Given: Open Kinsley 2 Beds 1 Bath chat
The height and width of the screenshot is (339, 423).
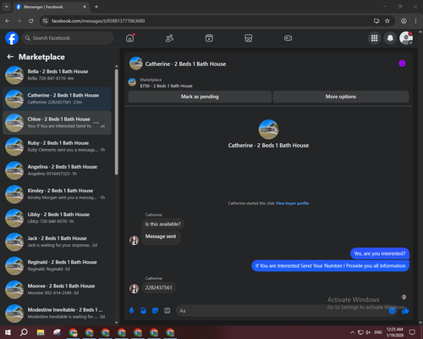Looking at the screenshot, I should click(x=57, y=194).
